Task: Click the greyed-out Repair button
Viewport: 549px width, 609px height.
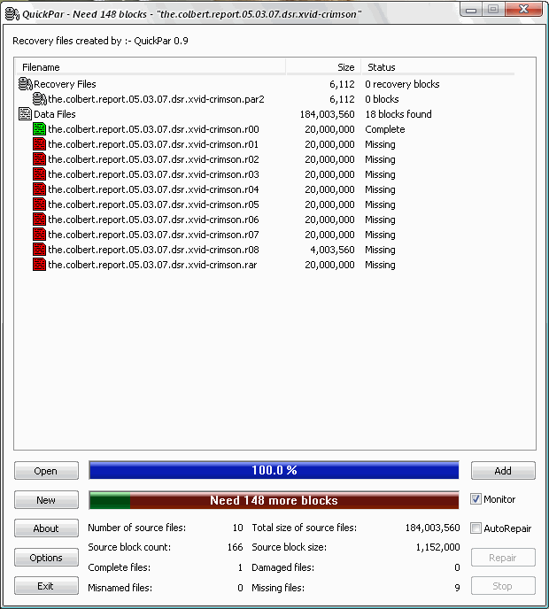Action: 503,558
